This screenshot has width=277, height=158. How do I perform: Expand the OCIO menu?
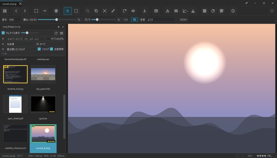(184, 19)
